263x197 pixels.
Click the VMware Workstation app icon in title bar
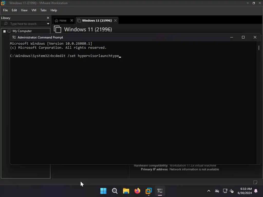pos(3,3)
